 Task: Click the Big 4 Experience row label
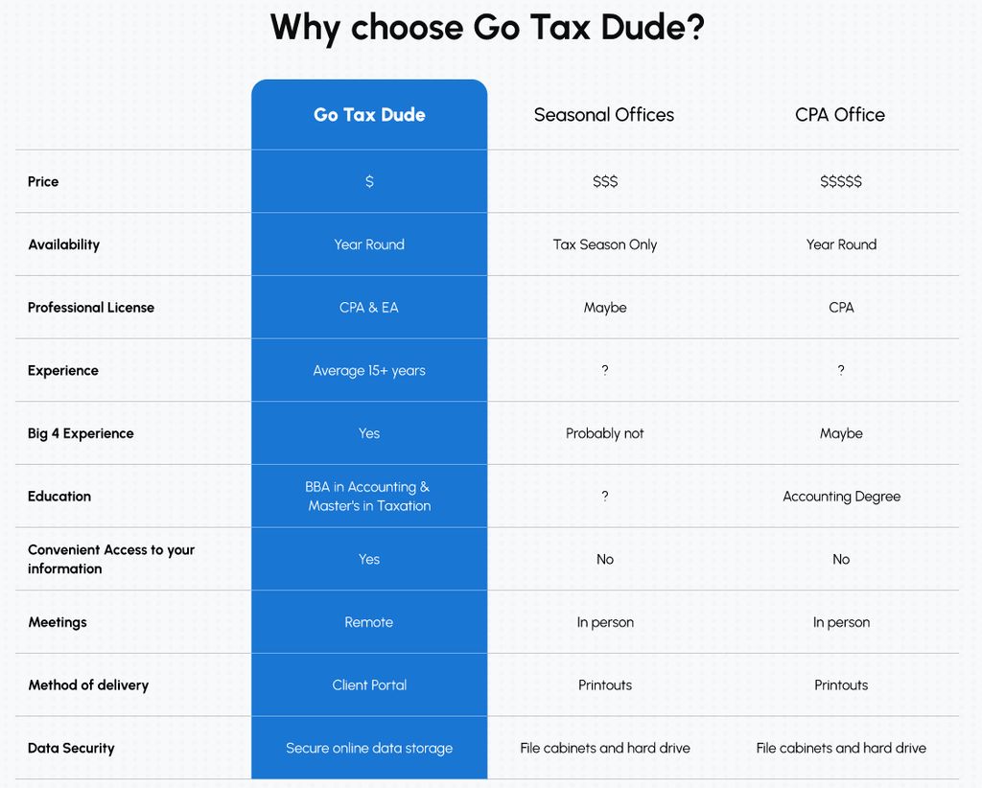tap(81, 433)
